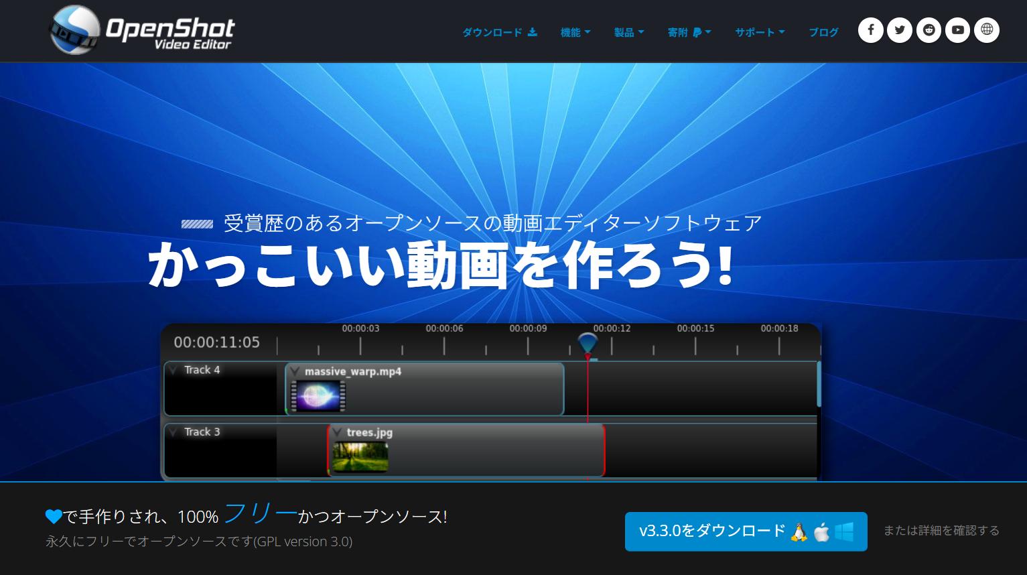Image resolution: width=1027 pixels, height=575 pixels.
Task: Click the 00:00:15 ruler label
Action: coord(695,328)
